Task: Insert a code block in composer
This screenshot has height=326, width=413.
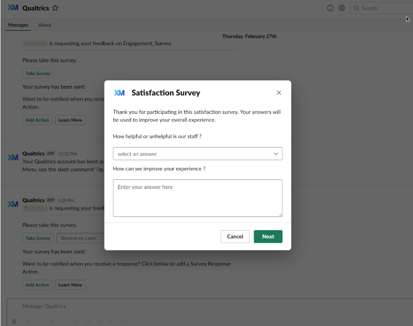Action: 123,322
